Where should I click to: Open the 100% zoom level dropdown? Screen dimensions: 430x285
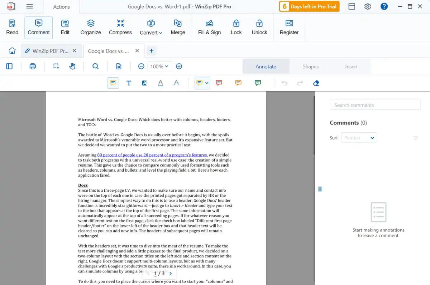click(x=159, y=66)
